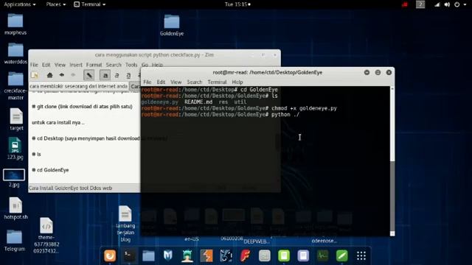The height and width of the screenshot is (265, 472).
Task: Select the hotspot.sh script file
Action: pyautogui.click(x=15, y=208)
